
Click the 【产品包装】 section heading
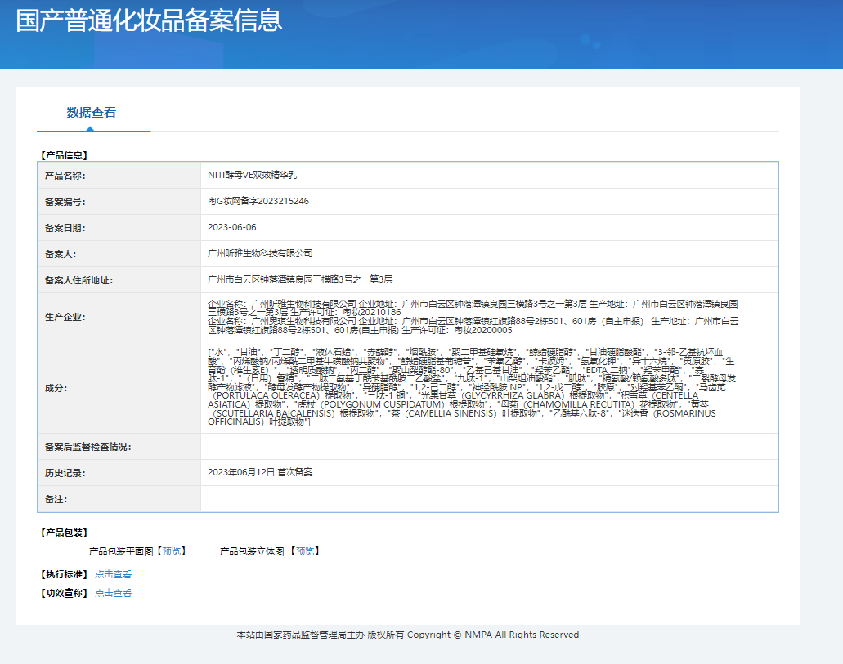click(64, 533)
